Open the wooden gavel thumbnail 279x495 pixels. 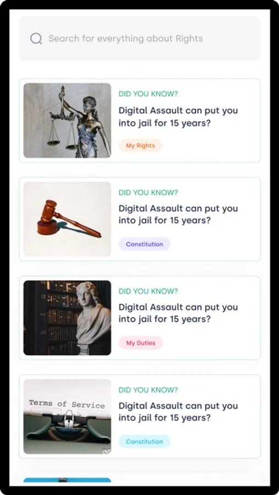[x=67, y=219]
